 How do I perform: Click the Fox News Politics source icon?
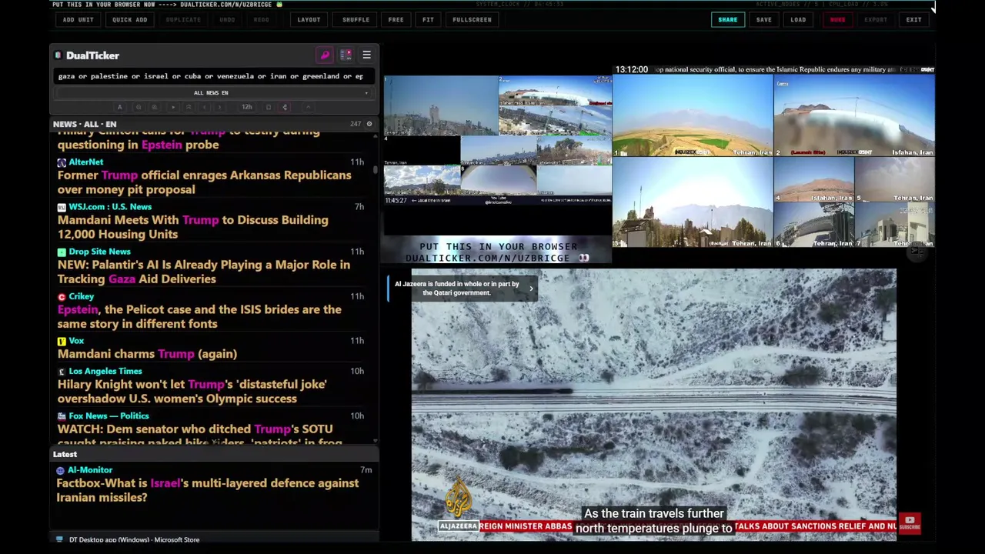pos(62,415)
